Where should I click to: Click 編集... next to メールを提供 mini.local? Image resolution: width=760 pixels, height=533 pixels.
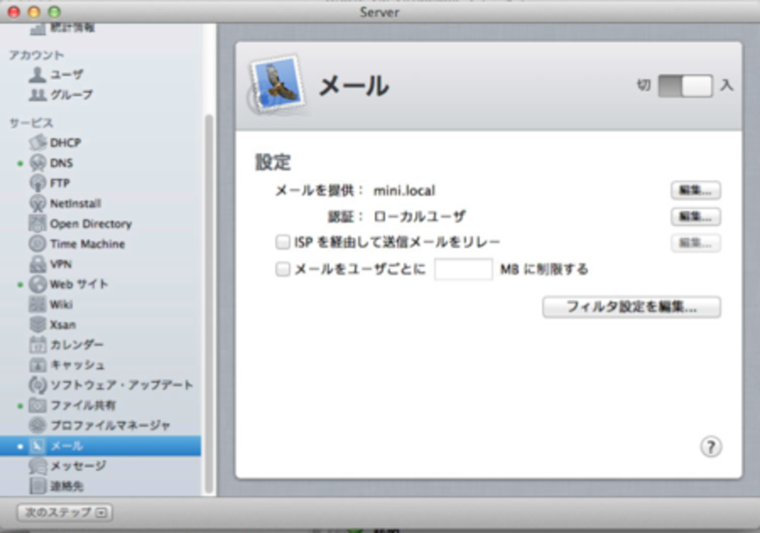pyautogui.click(x=695, y=190)
